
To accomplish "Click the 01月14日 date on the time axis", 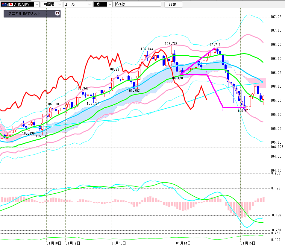I will (183, 243).
